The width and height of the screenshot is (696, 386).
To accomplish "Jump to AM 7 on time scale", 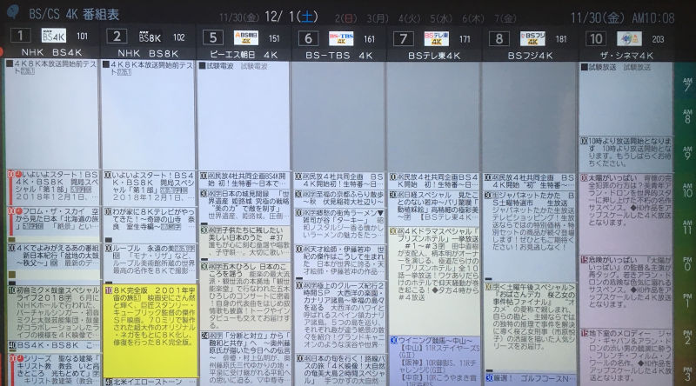I will point(687,84).
